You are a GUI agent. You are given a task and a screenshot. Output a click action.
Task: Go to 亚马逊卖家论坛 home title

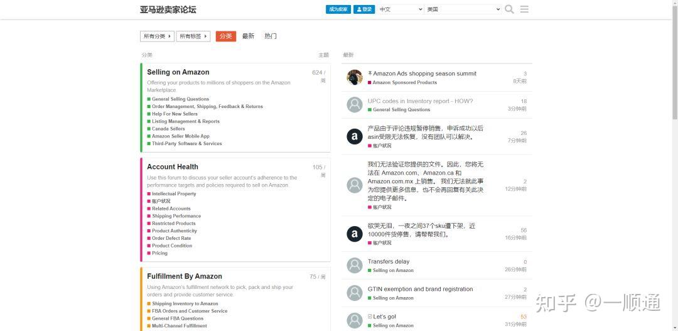tap(168, 9)
